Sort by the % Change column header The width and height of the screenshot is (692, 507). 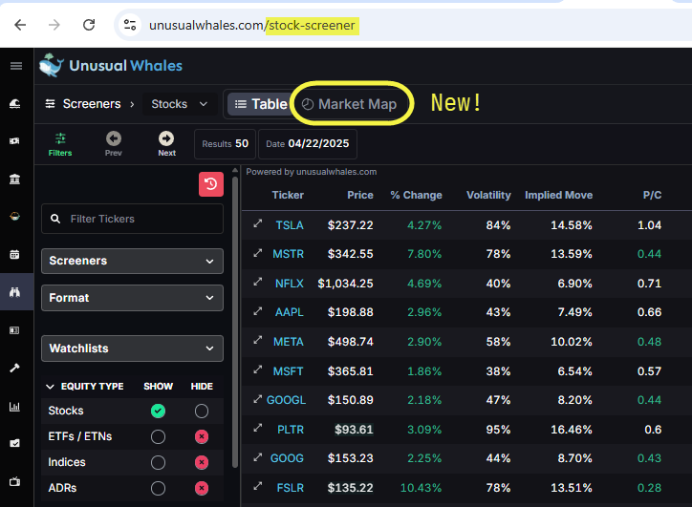coord(416,196)
